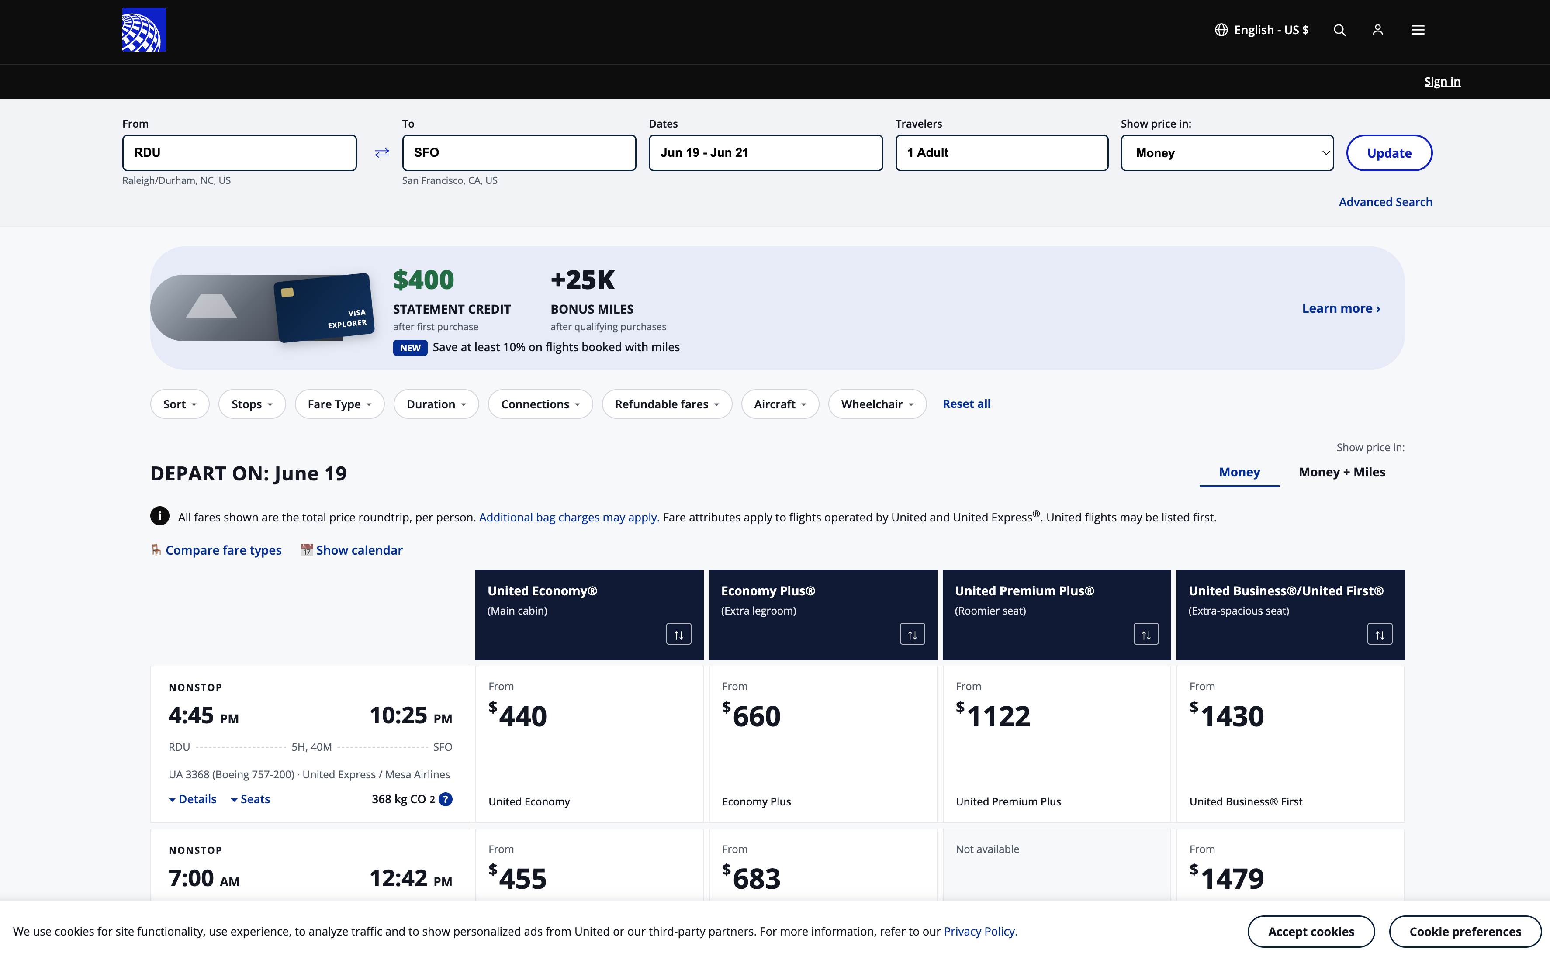Click the account profile icon
This screenshot has height=953, width=1550.
(1378, 30)
